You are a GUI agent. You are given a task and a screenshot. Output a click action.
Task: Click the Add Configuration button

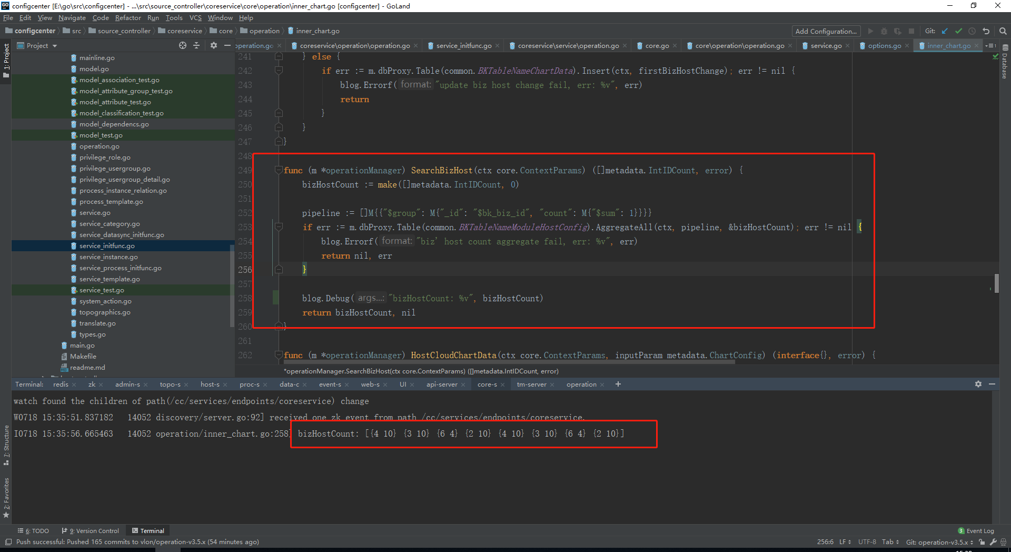pyautogui.click(x=825, y=31)
